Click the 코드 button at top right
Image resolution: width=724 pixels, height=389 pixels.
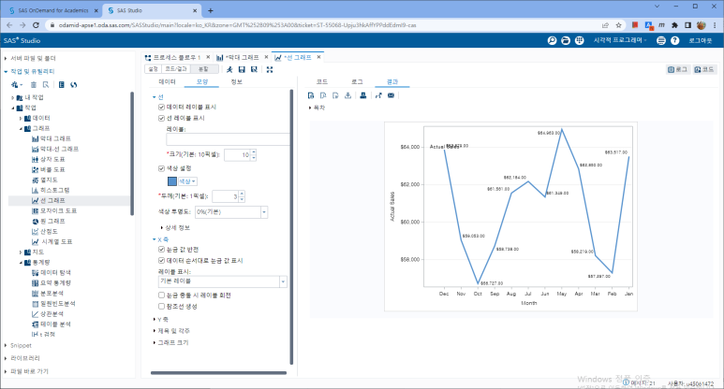click(x=704, y=69)
